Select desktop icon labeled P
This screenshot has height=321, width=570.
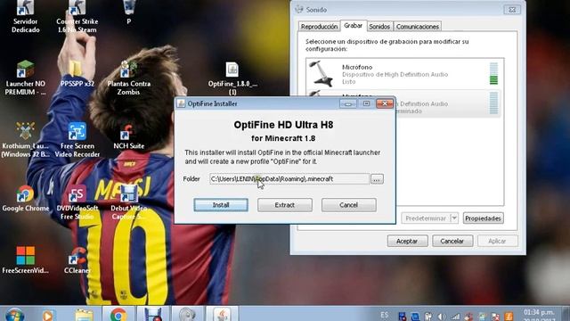point(128,12)
